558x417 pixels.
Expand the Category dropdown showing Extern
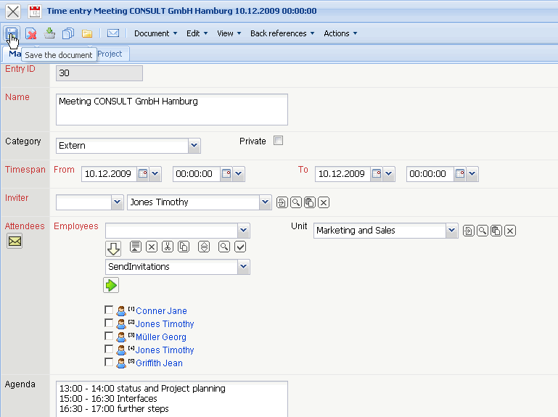[194, 146]
